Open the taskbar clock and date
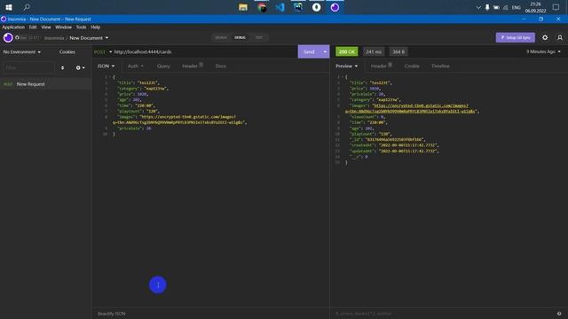The height and width of the screenshot is (319, 568). 535,7
